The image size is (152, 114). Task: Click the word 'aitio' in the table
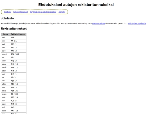point(4,97)
